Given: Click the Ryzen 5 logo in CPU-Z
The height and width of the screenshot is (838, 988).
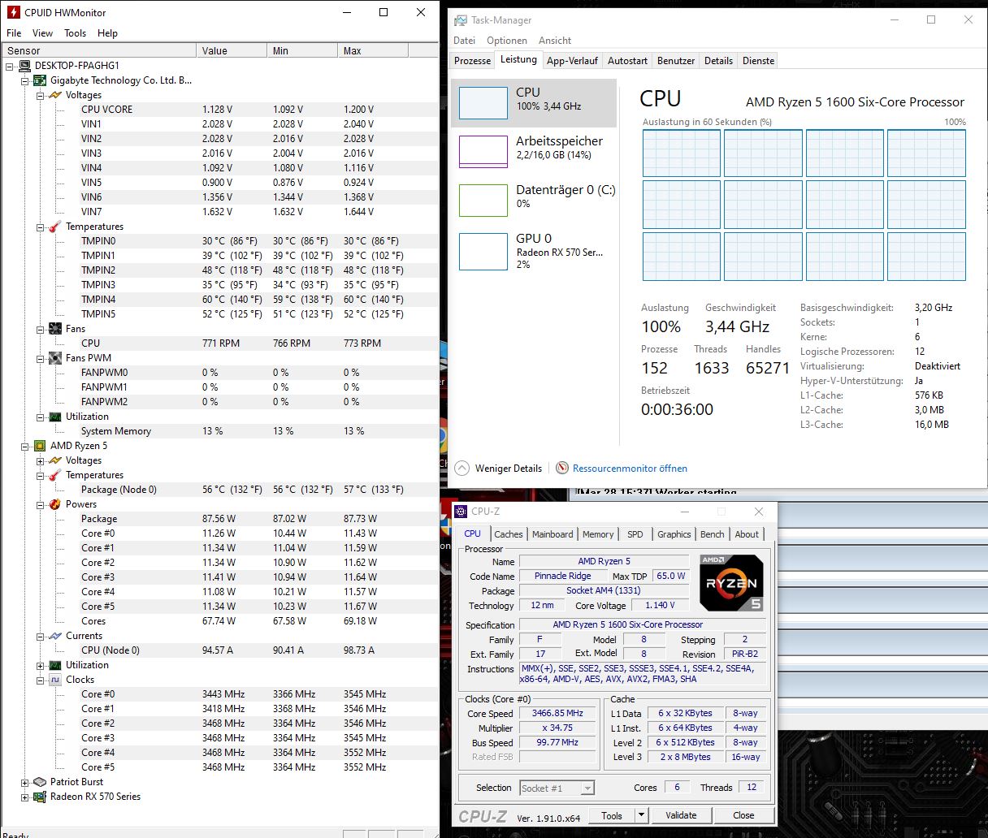Looking at the screenshot, I should 730,582.
